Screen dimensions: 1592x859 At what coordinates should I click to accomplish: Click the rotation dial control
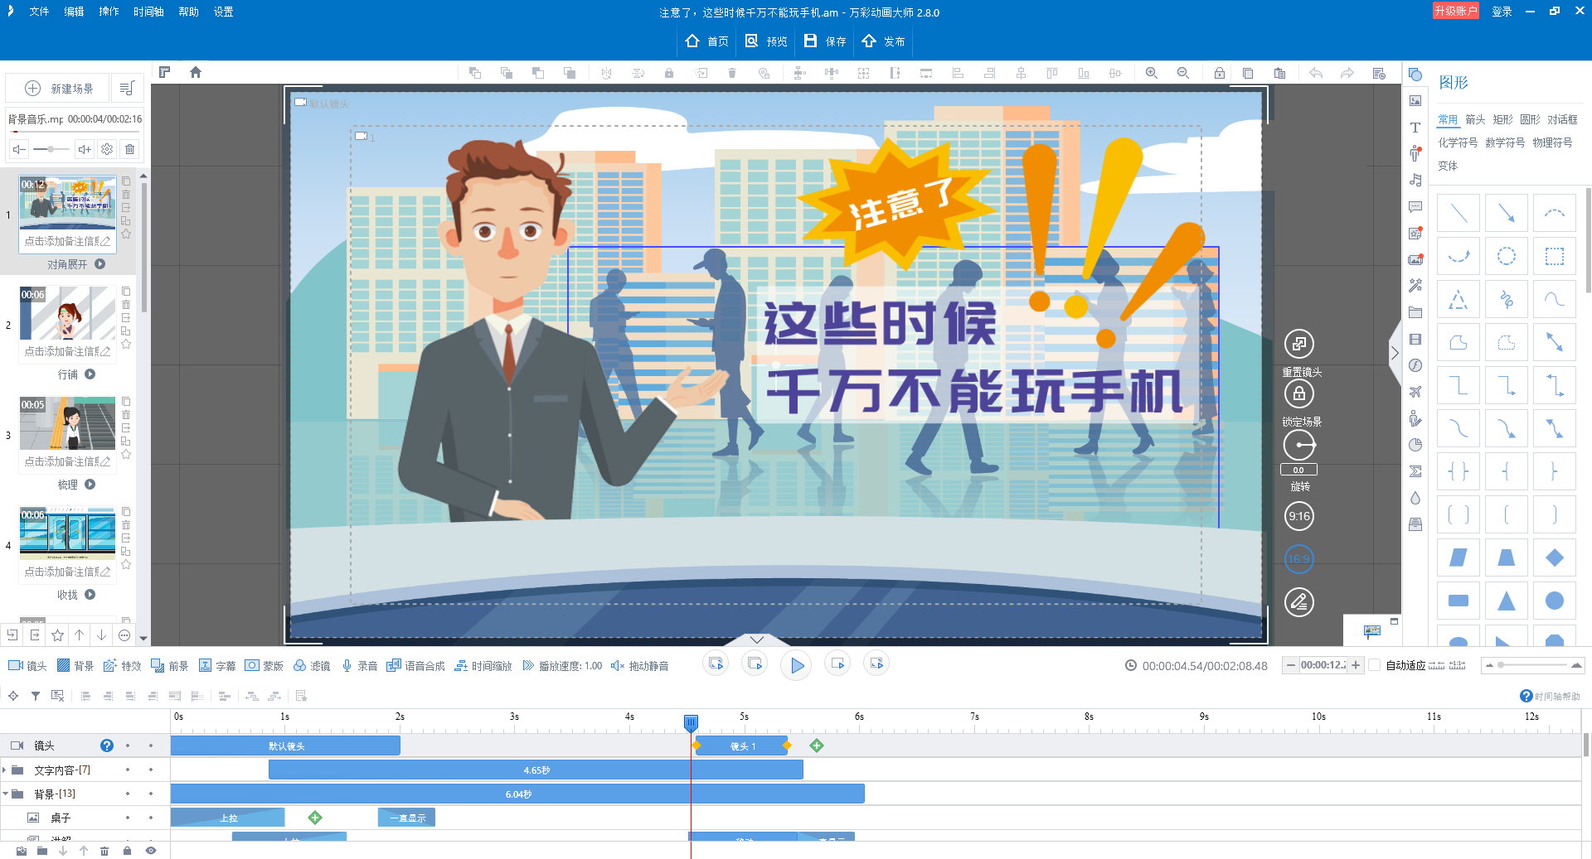[x=1299, y=446]
